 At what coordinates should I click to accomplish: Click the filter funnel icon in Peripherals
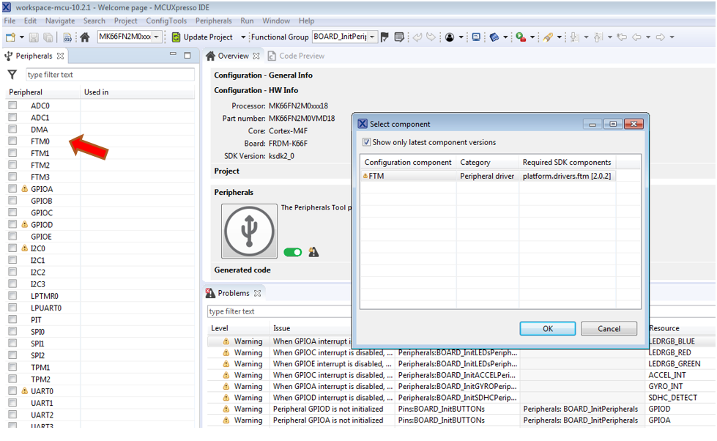coord(12,75)
